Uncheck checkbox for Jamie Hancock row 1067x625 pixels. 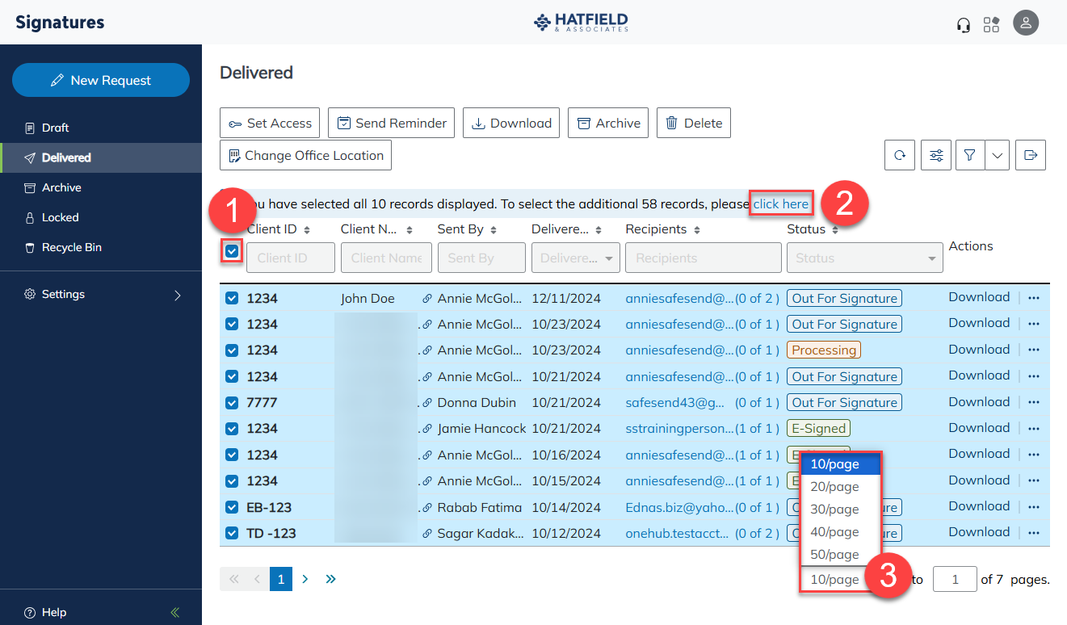coord(232,429)
